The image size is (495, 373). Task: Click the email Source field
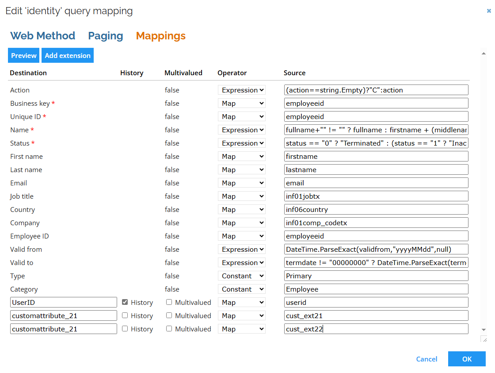pos(376,183)
